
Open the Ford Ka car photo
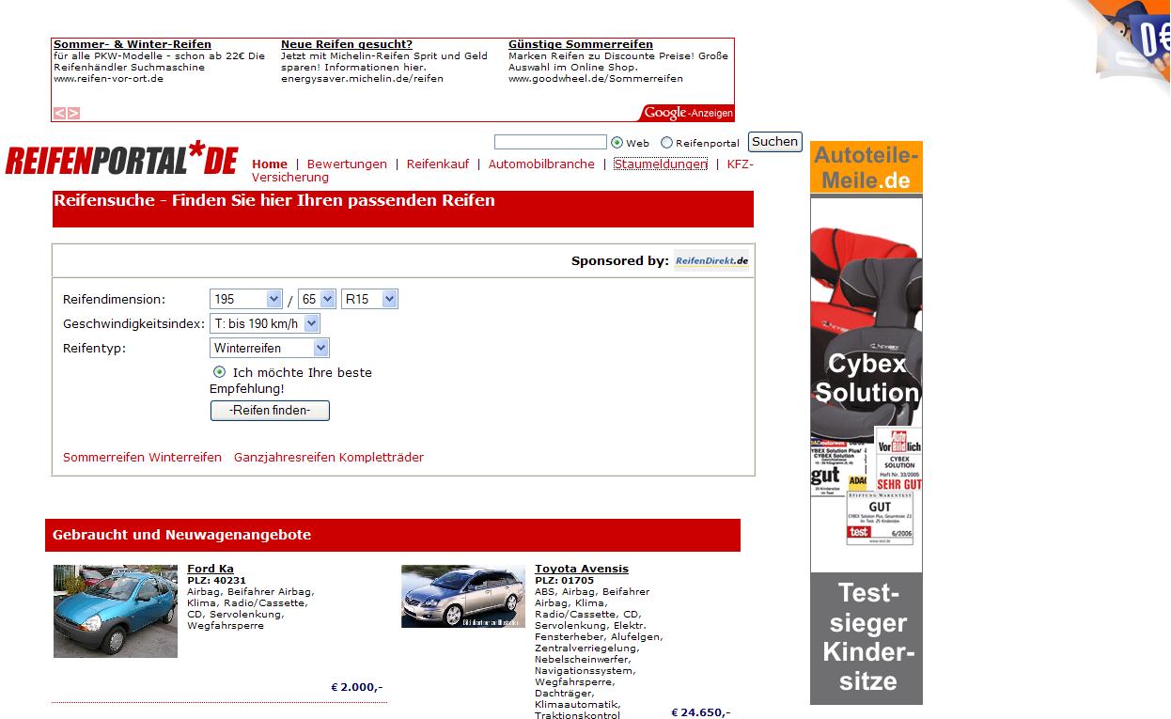pyautogui.click(x=116, y=611)
